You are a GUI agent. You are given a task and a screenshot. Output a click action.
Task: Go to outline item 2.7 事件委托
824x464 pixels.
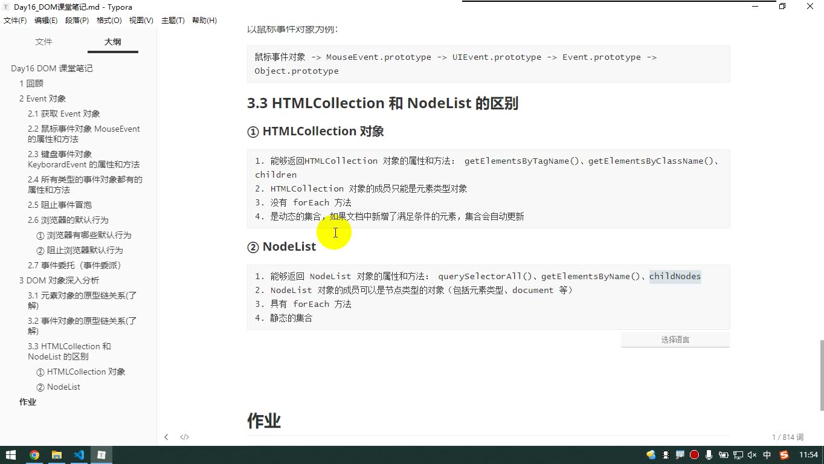click(x=75, y=265)
